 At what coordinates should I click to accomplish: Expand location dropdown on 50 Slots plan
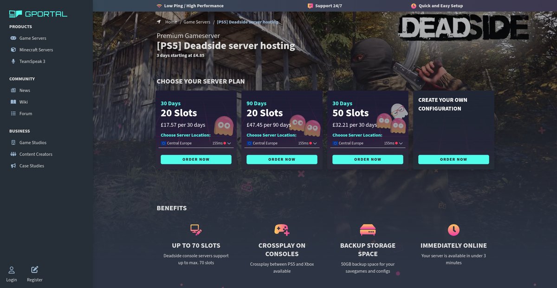[x=368, y=143]
